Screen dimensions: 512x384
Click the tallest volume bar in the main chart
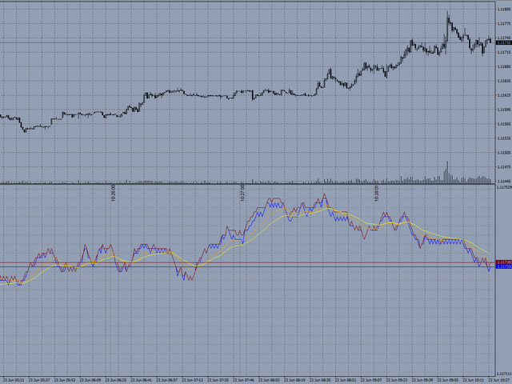[447, 172]
